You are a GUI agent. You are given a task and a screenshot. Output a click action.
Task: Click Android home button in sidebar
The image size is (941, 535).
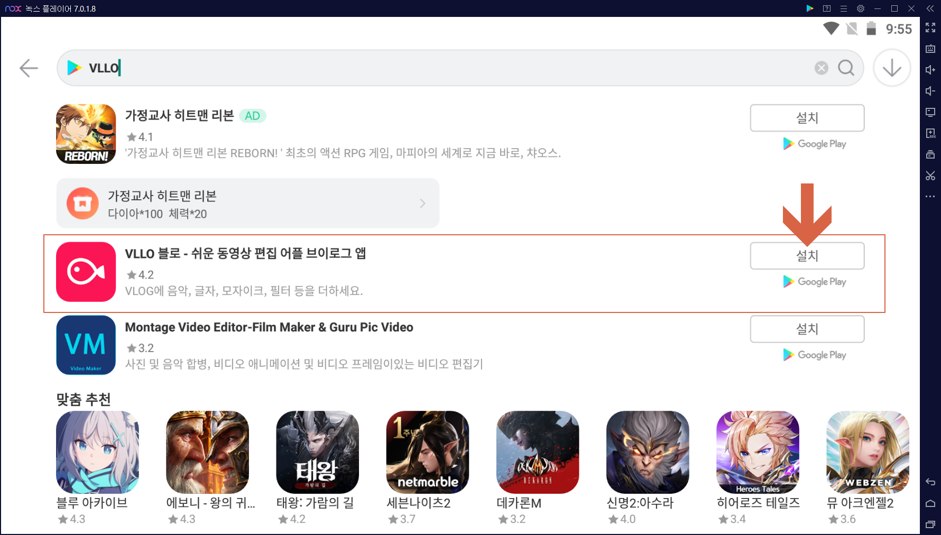point(930,503)
